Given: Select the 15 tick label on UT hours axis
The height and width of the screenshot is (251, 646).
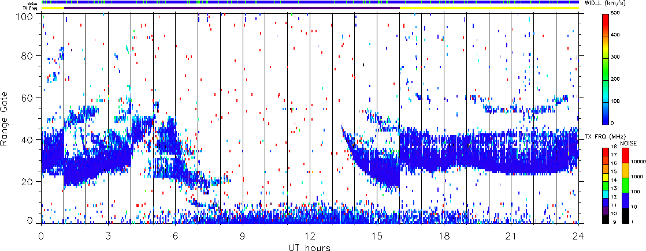Looking at the screenshot, I should [x=377, y=236].
